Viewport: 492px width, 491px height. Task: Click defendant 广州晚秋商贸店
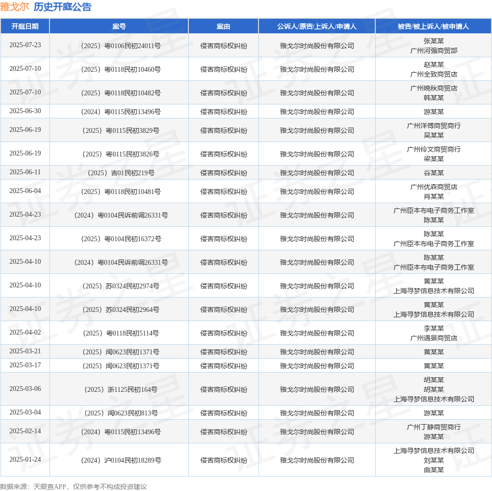(434, 88)
